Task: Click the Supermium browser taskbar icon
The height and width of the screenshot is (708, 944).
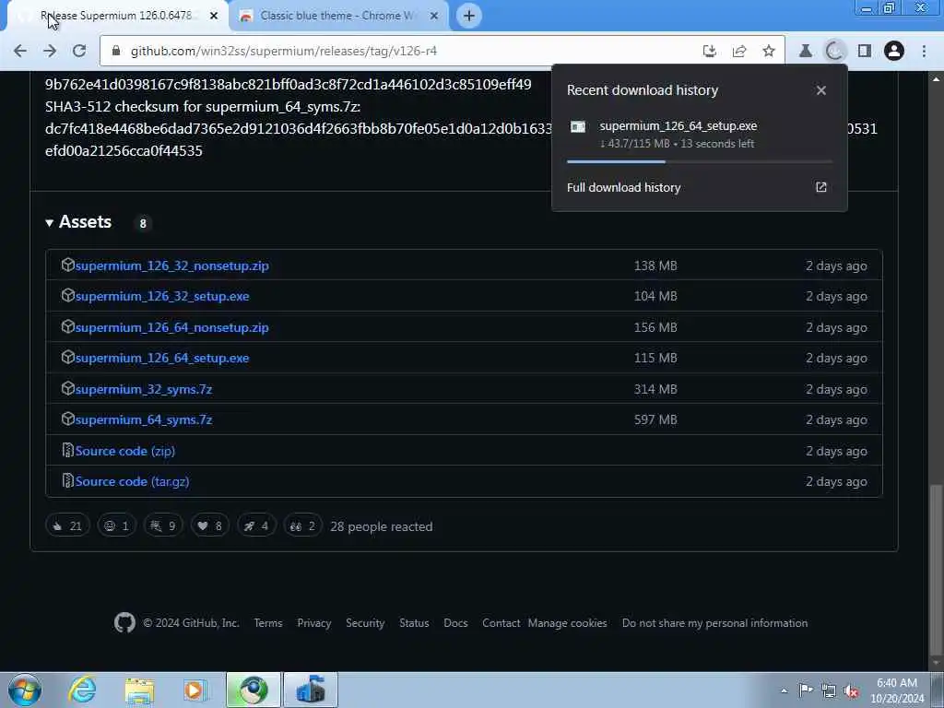Action: (x=254, y=690)
